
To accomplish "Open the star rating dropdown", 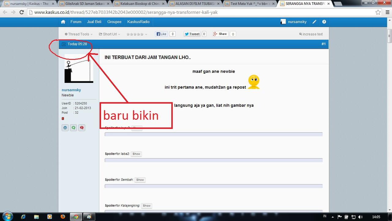I will point(137,34).
